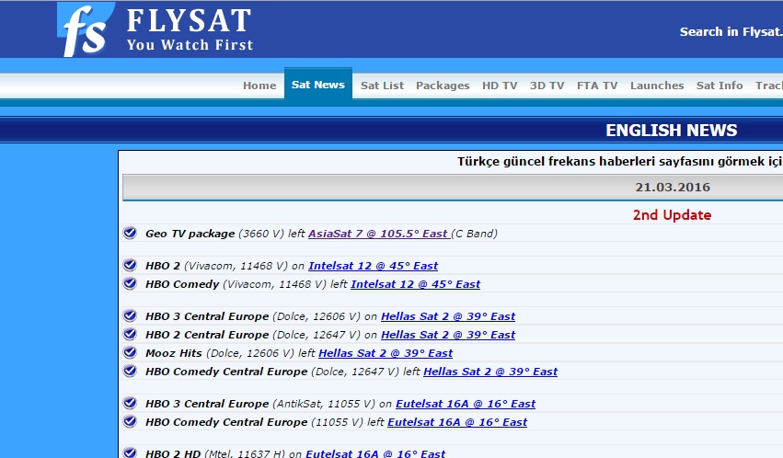Click the check icon next to HBO 2 HD Mtel
783x458 pixels.
tap(131, 452)
